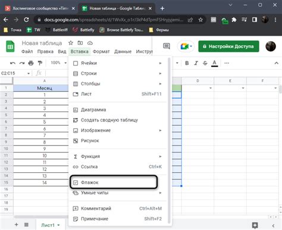Screen dimensions: 282x230
Task: Open a new browser tab
Action: [162, 8]
